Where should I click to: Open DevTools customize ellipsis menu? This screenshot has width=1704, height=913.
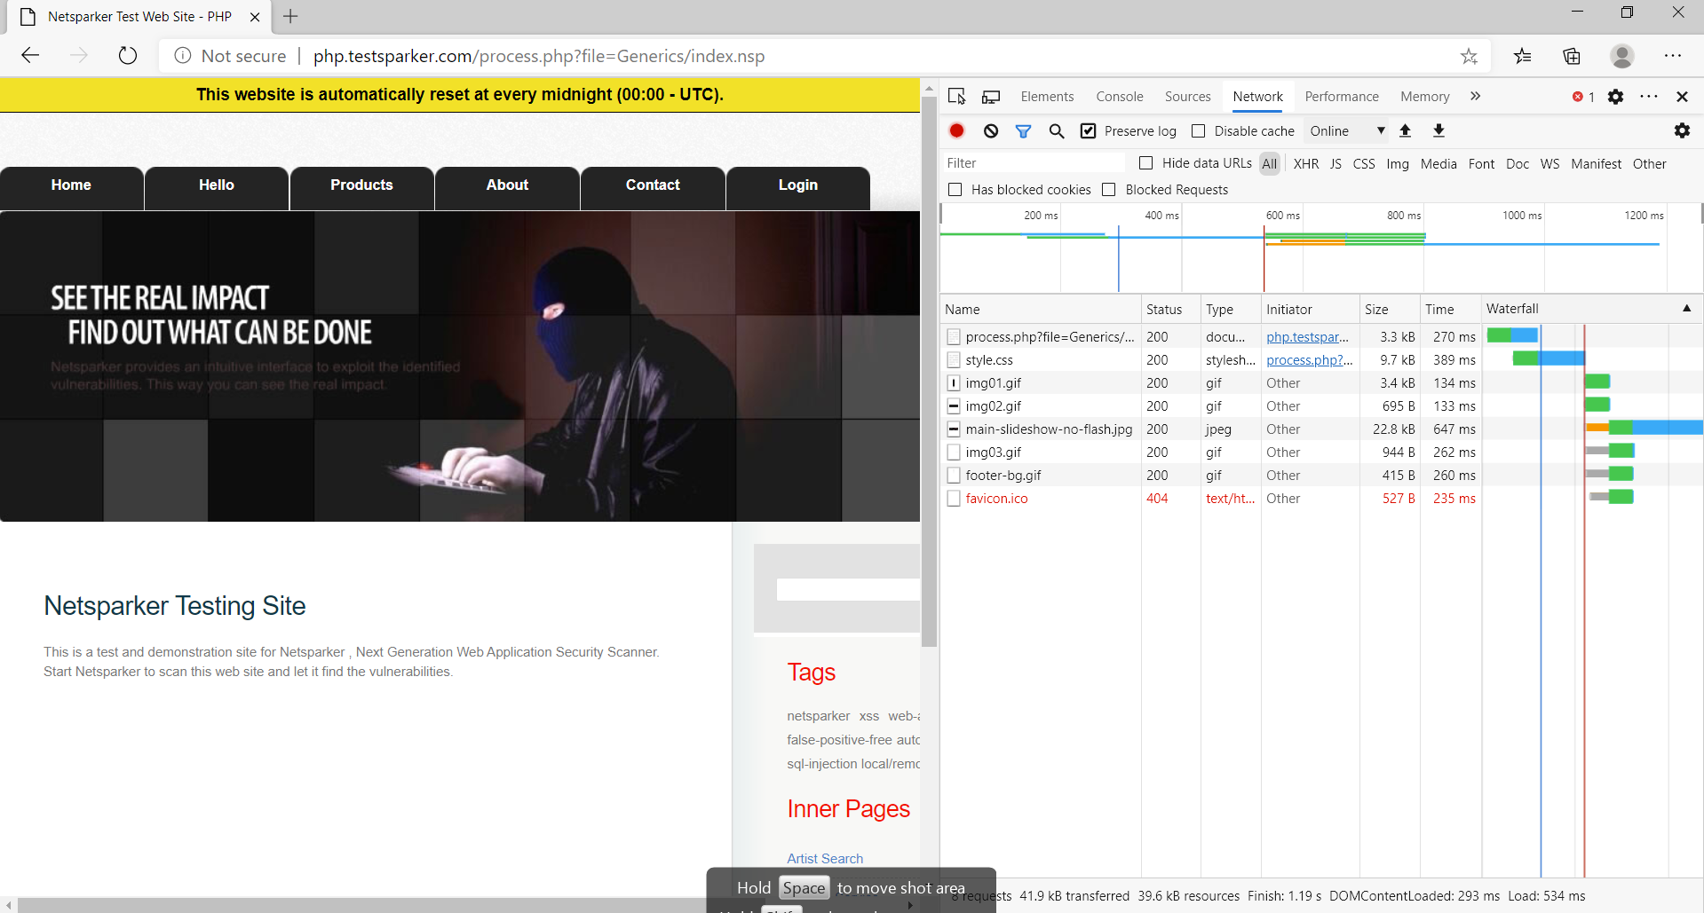(1649, 97)
